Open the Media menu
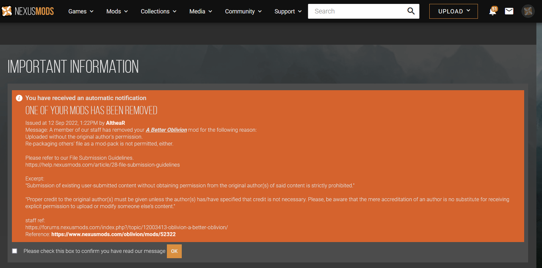The width and height of the screenshot is (542, 268). click(201, 11)
